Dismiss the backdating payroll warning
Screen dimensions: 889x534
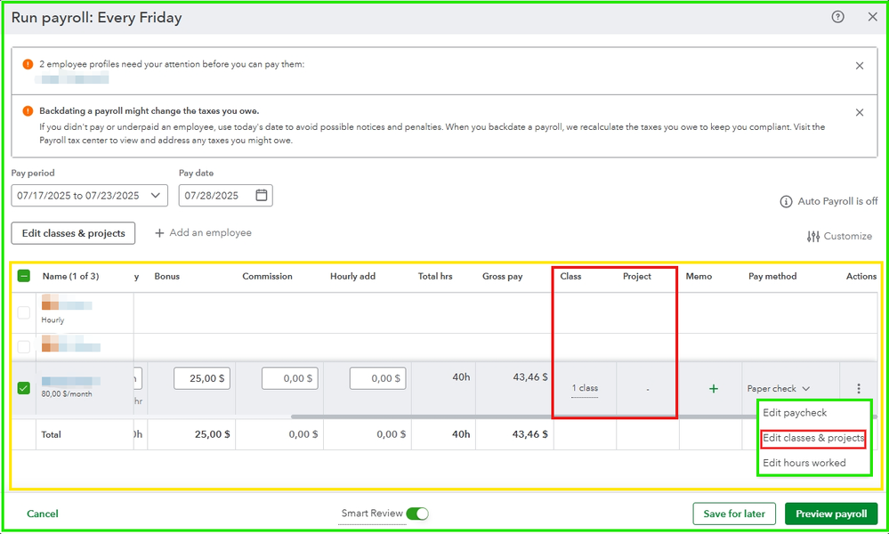click(x=860, y=112)
